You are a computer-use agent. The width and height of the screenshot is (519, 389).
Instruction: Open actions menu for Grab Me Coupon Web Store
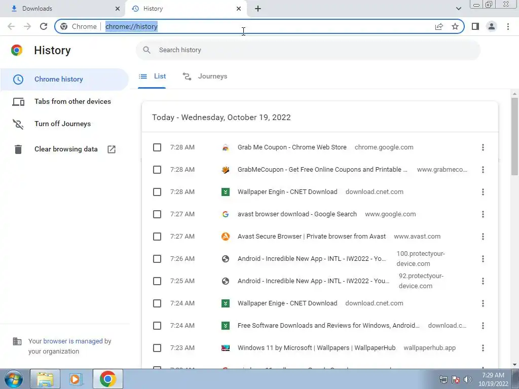(483, 147)
